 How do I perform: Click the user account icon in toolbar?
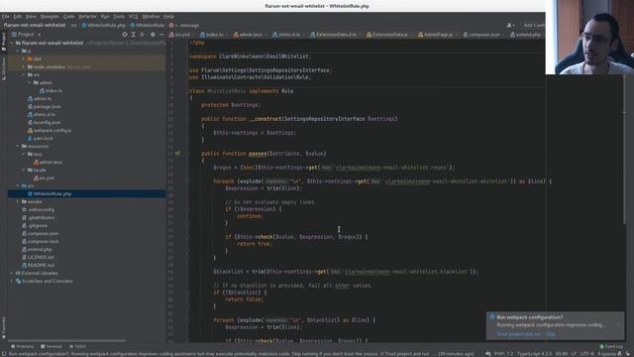[x=510, y=25]
